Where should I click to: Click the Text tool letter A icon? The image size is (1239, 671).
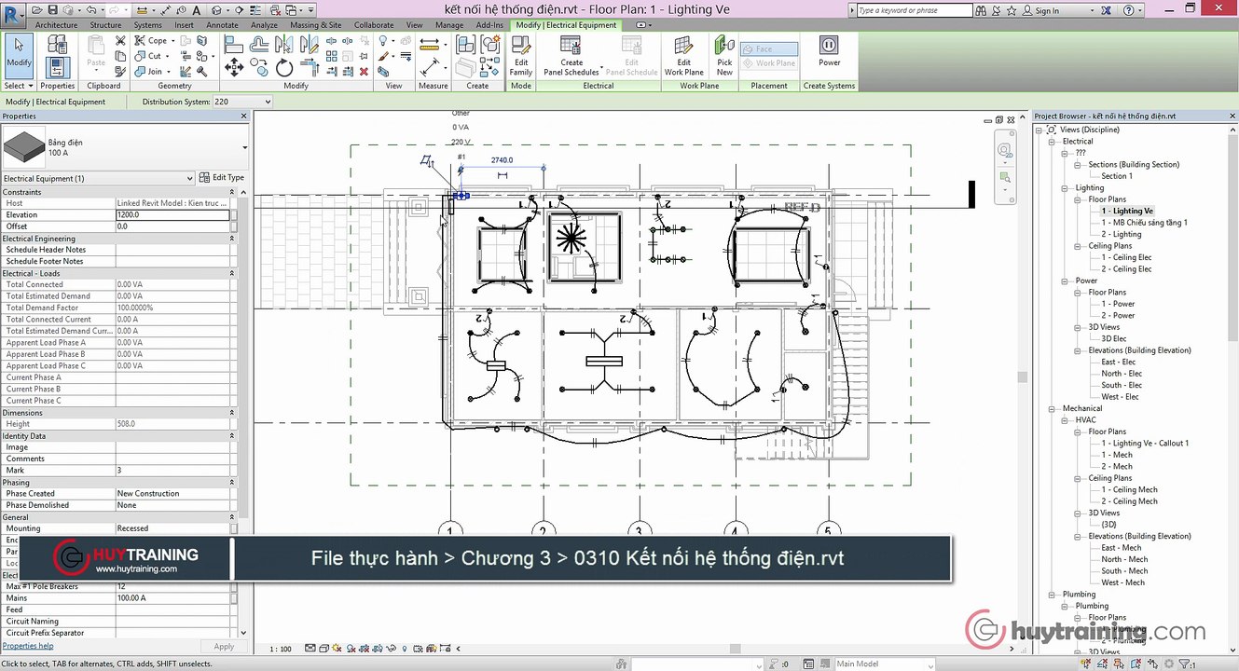197,10
